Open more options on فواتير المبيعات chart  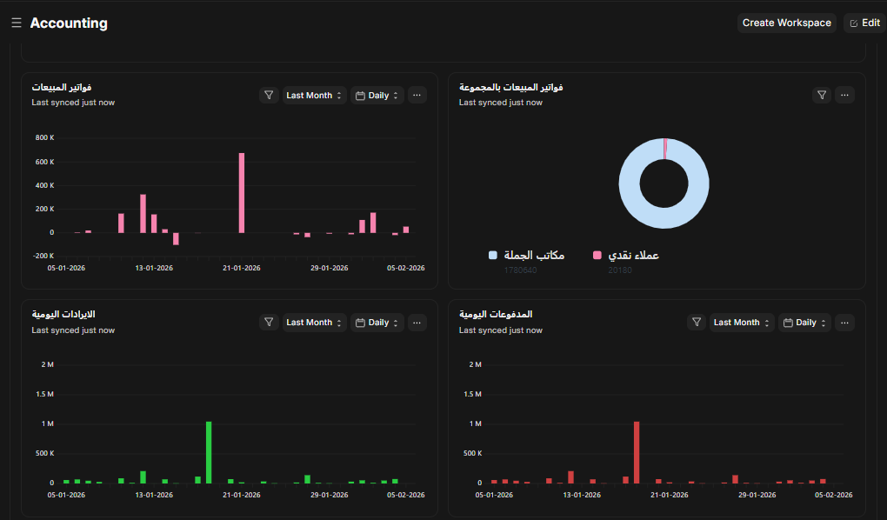tap(417, 96)
